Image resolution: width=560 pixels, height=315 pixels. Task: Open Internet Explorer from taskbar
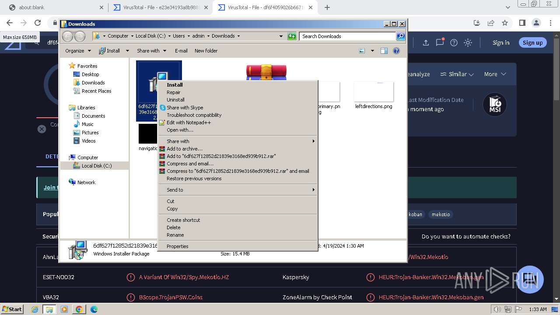35,309
